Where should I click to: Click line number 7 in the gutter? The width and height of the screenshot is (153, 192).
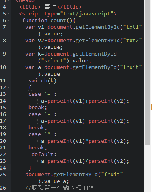pyautogui.click(x=4, y=27)
